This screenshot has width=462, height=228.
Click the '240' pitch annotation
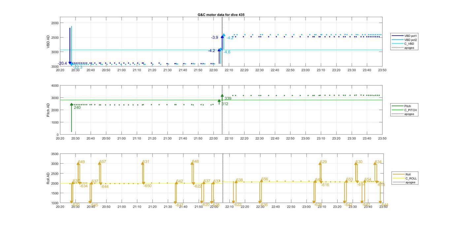point(77,108)
